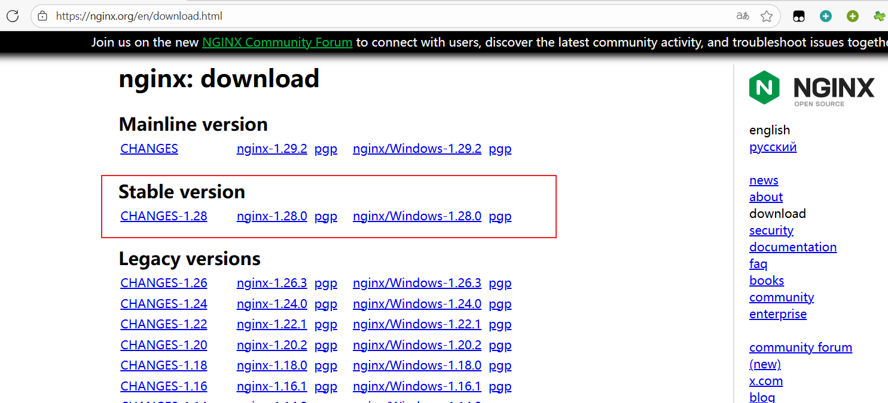
Task: Bookmark the page with the star icon
Action: 767,16
